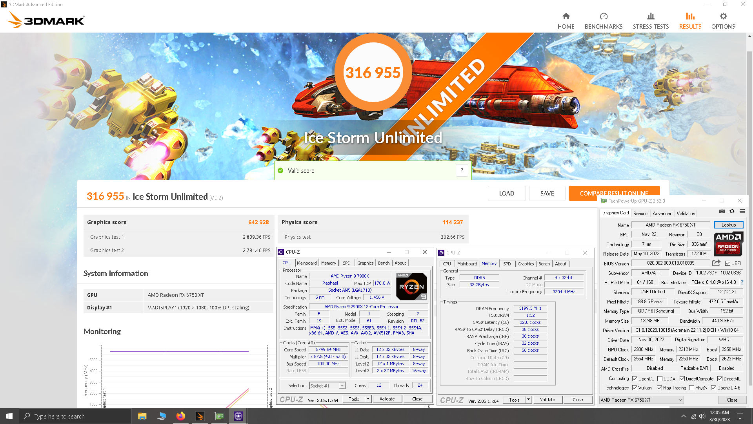
Task: Toggle the Ray Tracing checkbox
Action: [659, 388]
